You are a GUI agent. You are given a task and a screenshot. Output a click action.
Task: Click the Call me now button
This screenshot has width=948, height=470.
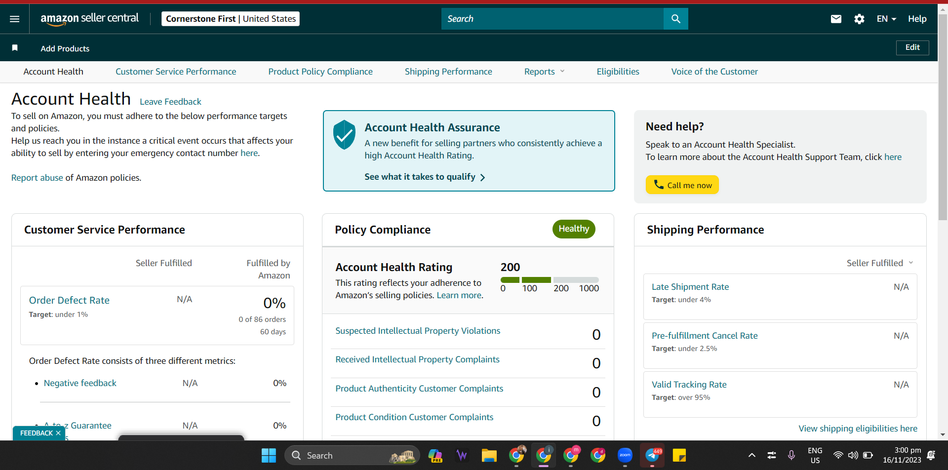682,185
